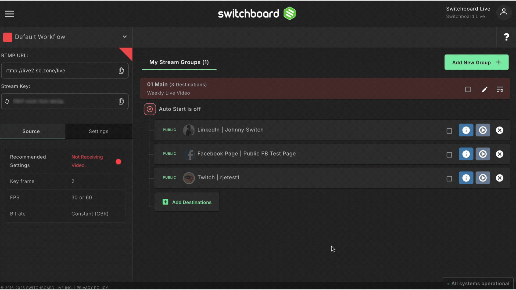Select My Stream Groups (1) tab

coord(179,62)
